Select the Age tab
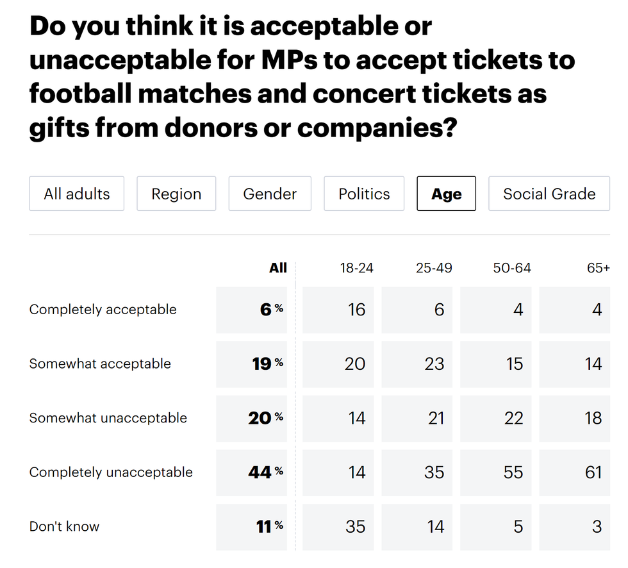Screen dimensions: 628x568 point(446,193)
